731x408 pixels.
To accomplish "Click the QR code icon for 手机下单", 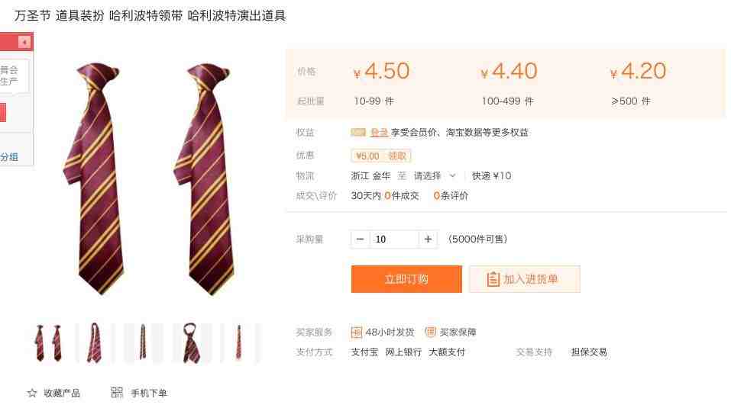I will pos(117,393).
